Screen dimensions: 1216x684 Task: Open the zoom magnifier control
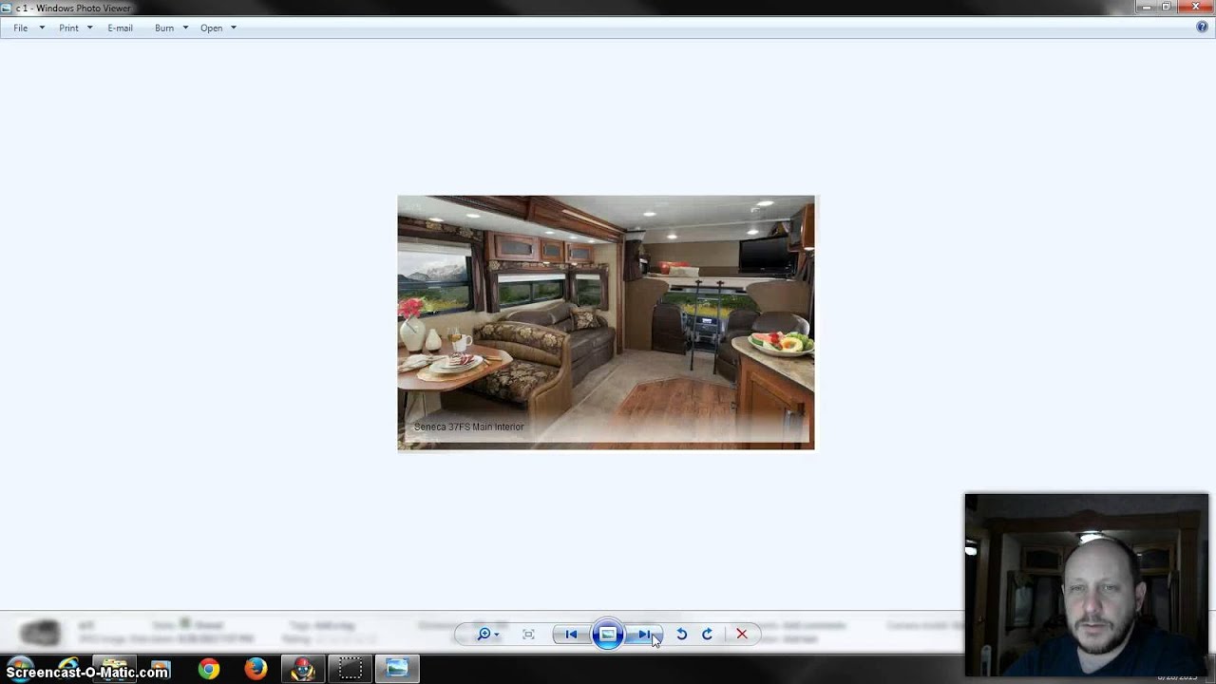[488, 635]
